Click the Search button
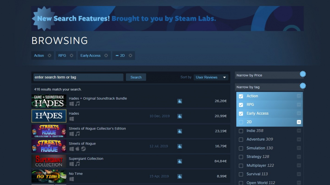The image size is (330, 185). click(136, 77)
